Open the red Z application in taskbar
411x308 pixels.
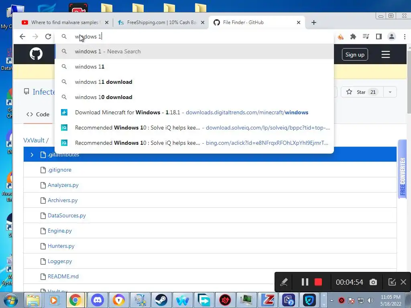268,300
